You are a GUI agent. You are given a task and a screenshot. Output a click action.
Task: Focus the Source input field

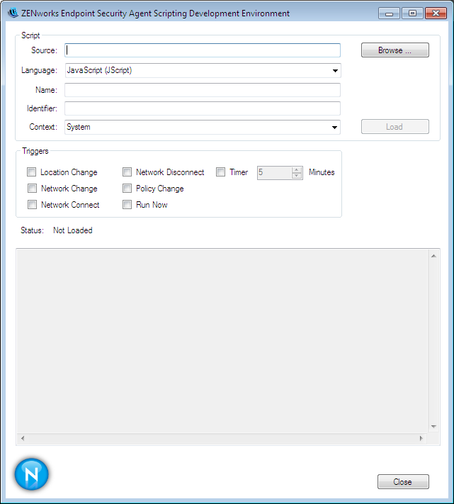click(x=203, y=50)
